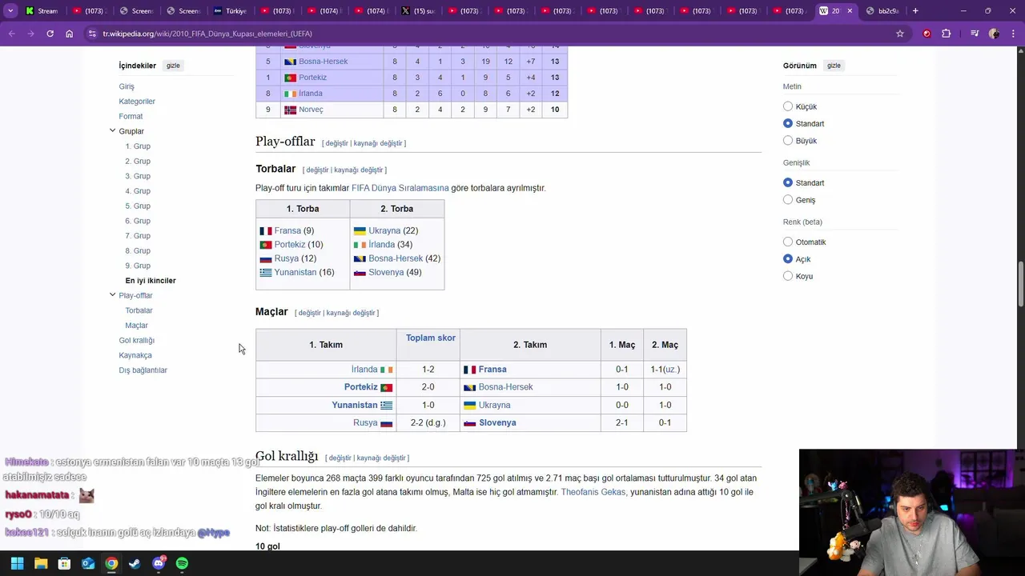Select Açık color mode
This screenshot has height=576, width=1025.
tap(788, 258)
